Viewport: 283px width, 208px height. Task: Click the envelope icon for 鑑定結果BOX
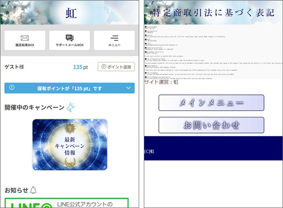pos(25,37)
